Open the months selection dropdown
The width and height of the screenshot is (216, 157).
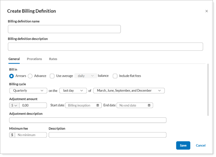(129, 91)
